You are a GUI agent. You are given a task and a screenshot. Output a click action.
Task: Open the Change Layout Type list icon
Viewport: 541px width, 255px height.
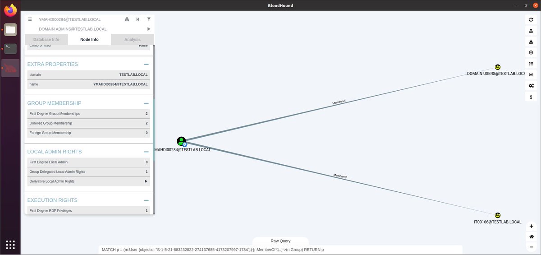click(x=531, y=64)
